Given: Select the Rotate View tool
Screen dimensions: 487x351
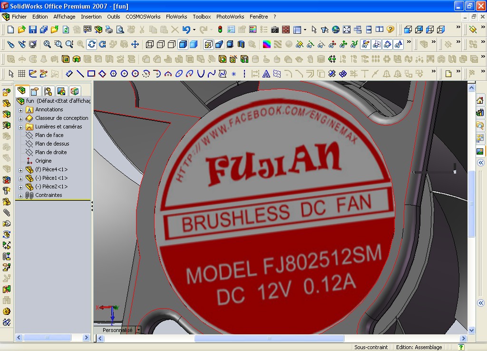Looking at the screenshot, I should (92, 44).
